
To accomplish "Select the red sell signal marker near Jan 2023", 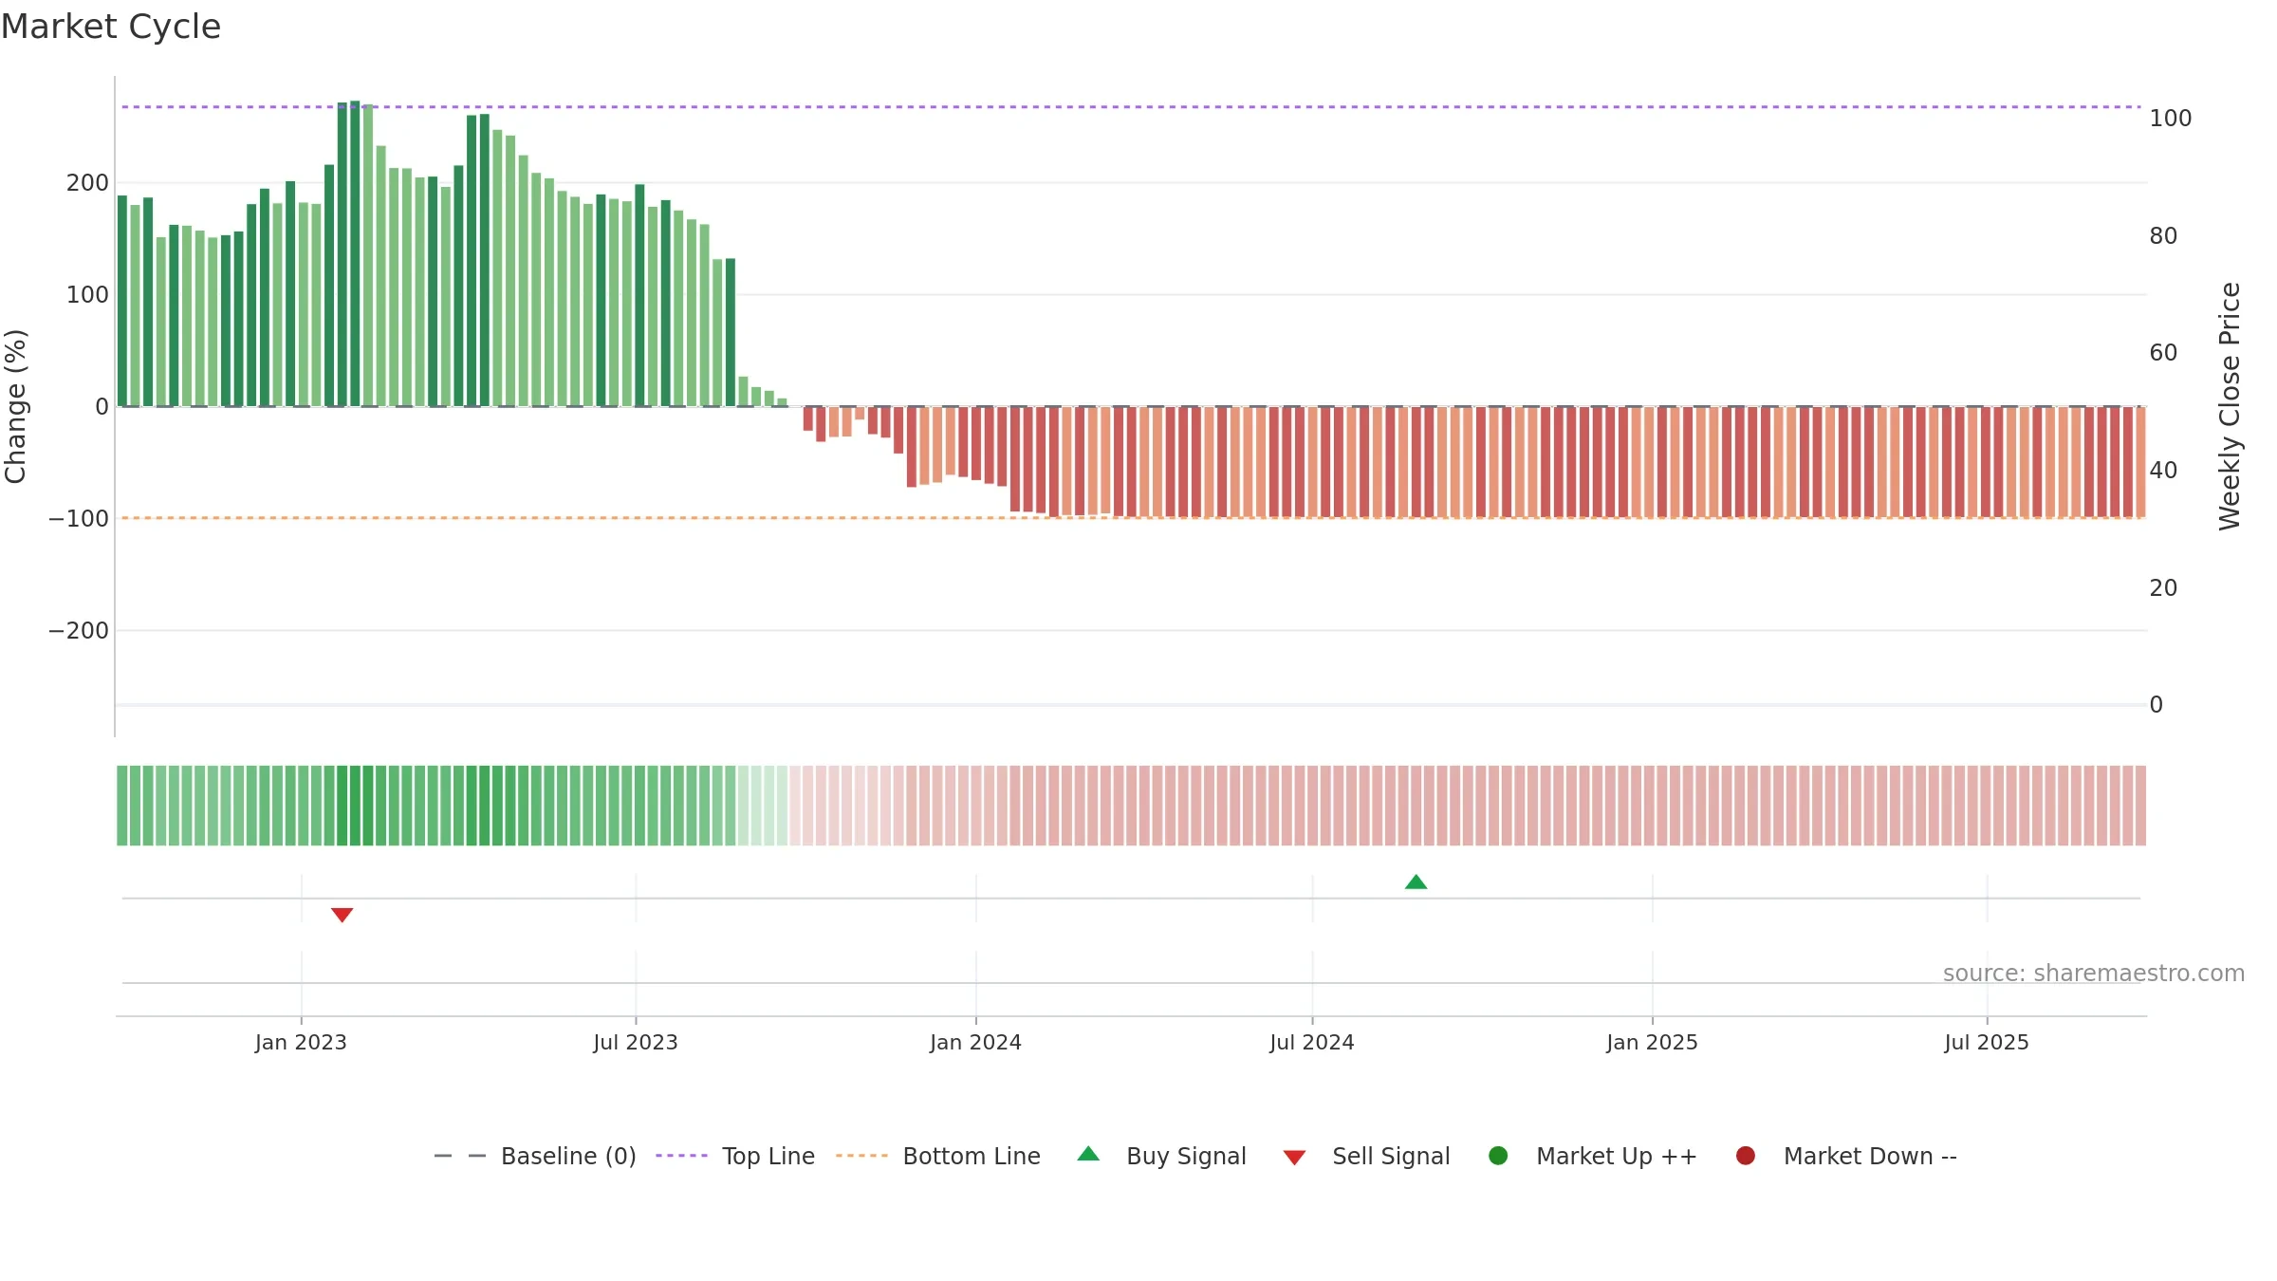I will (x=342, y=915).
